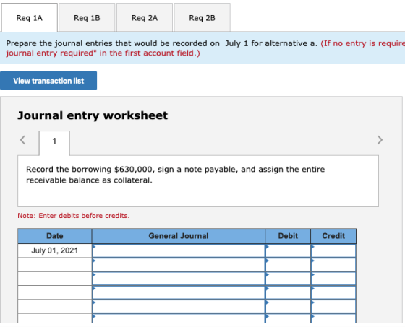Open second row General Journal account dropdown
Viewport: 405px width, 327px height.
(179, 265)
